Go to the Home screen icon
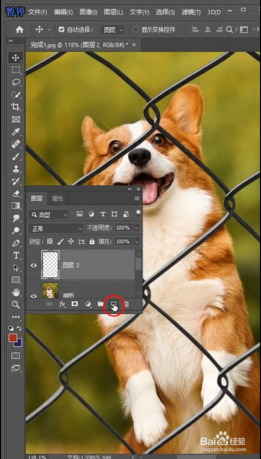The image size is (261, 459). 20,29
